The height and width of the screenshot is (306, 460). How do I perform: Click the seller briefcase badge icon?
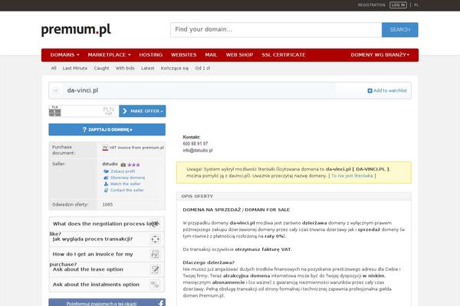point(123,164)
